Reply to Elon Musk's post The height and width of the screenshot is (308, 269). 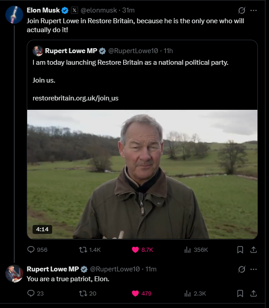[31, 250]
